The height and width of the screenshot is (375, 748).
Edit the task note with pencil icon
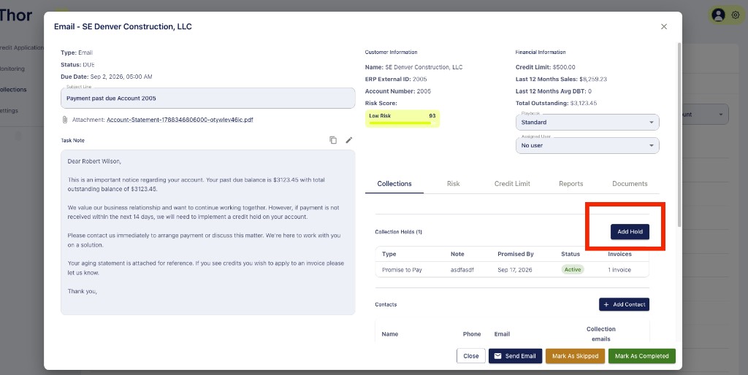[349, 140]
